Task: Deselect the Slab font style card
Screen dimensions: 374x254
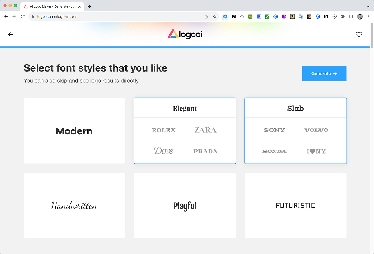Action: point(295,131)
